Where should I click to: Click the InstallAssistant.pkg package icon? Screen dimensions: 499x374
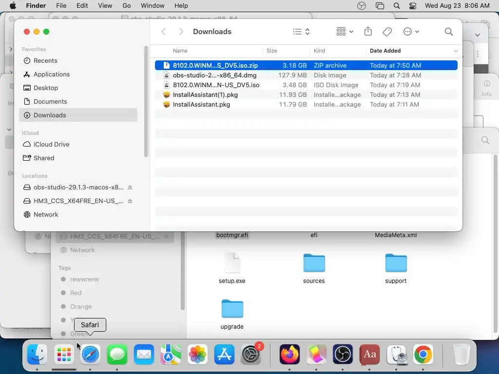pos(167,104)
